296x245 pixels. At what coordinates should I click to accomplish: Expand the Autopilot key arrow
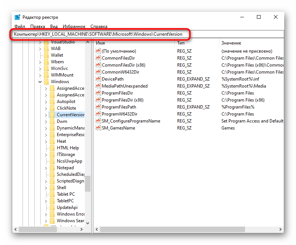click(x=46, y=102)
